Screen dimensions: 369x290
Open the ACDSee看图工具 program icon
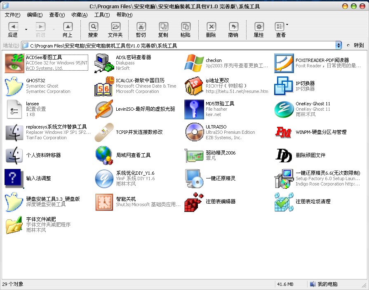(14, 63)
